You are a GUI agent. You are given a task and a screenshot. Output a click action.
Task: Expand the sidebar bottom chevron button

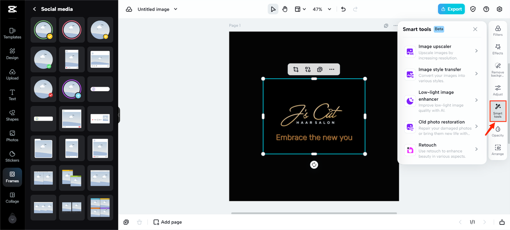click(x=12, y=219)
